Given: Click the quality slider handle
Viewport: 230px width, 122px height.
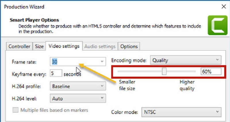Looking at the screenshot, I should 164,71.
